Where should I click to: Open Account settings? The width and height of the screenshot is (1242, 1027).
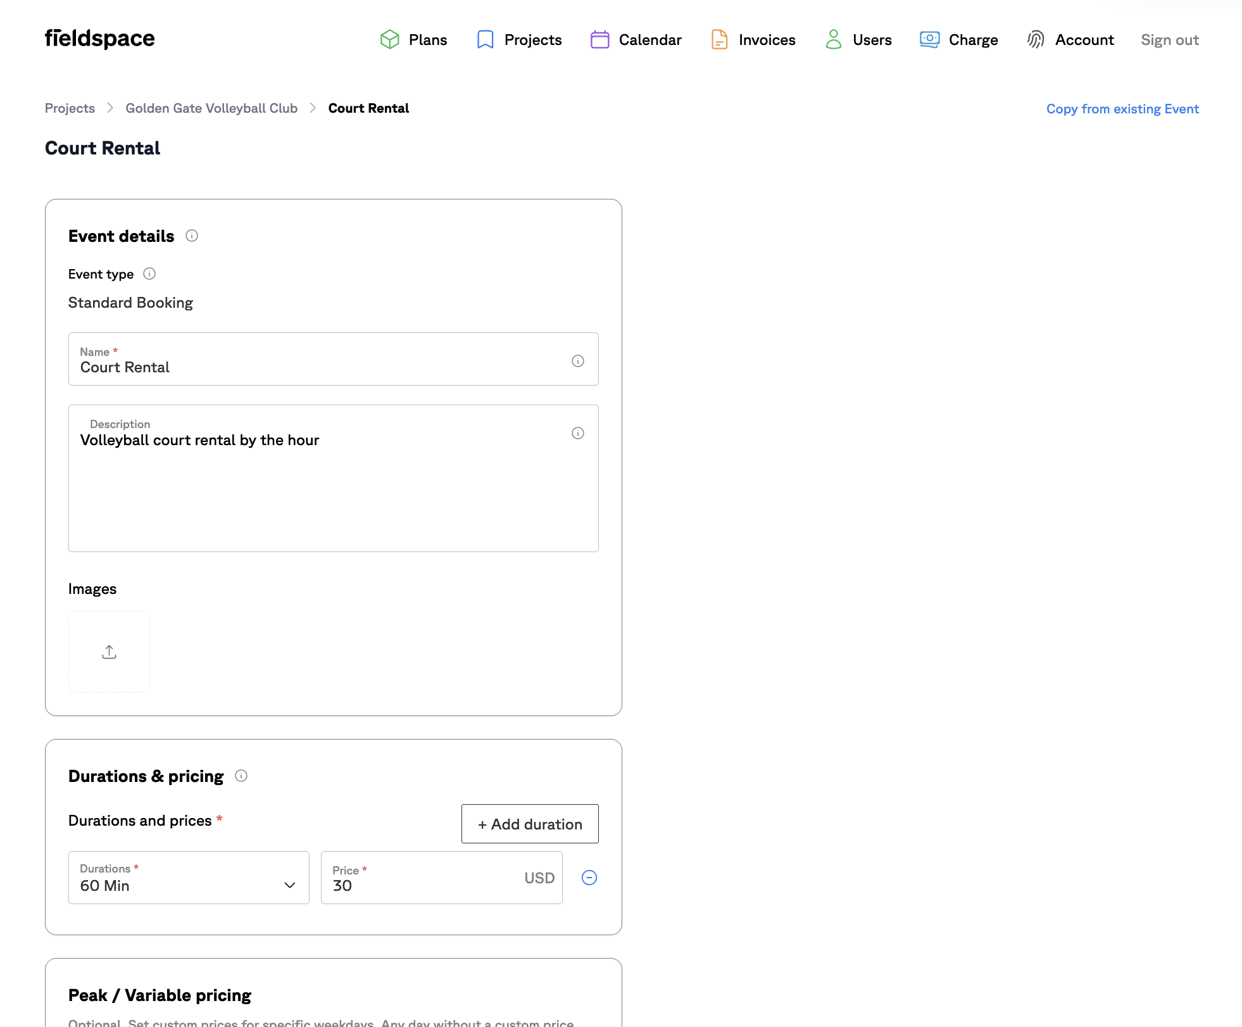[1084, 40]
